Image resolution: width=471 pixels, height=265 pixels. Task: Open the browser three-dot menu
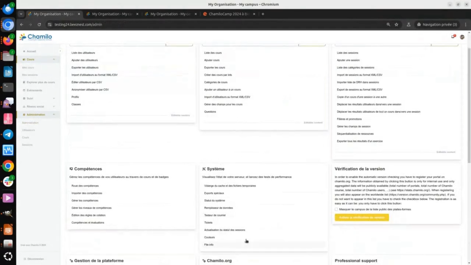pos(466,24)
